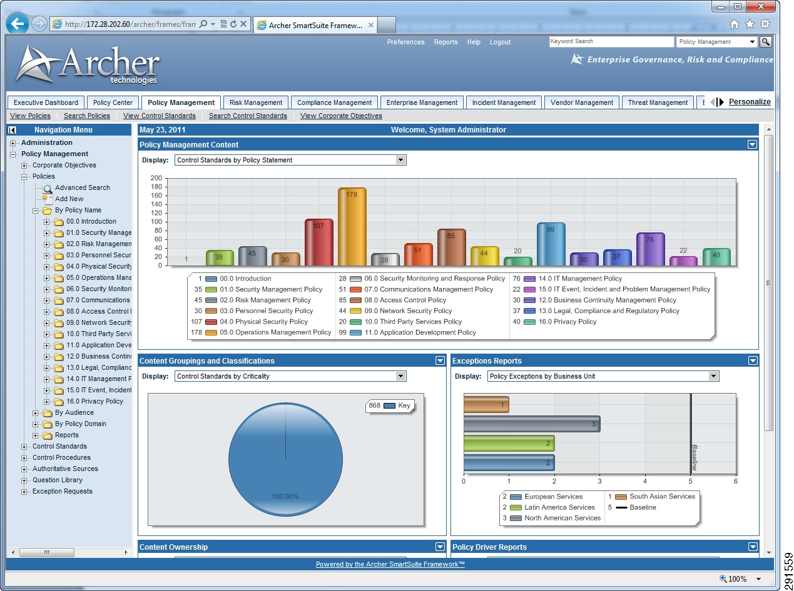Click into the Keyword Search field
794x591 pixels.
click(612, 42)
